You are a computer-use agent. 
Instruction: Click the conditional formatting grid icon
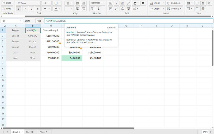coord(123,3)
